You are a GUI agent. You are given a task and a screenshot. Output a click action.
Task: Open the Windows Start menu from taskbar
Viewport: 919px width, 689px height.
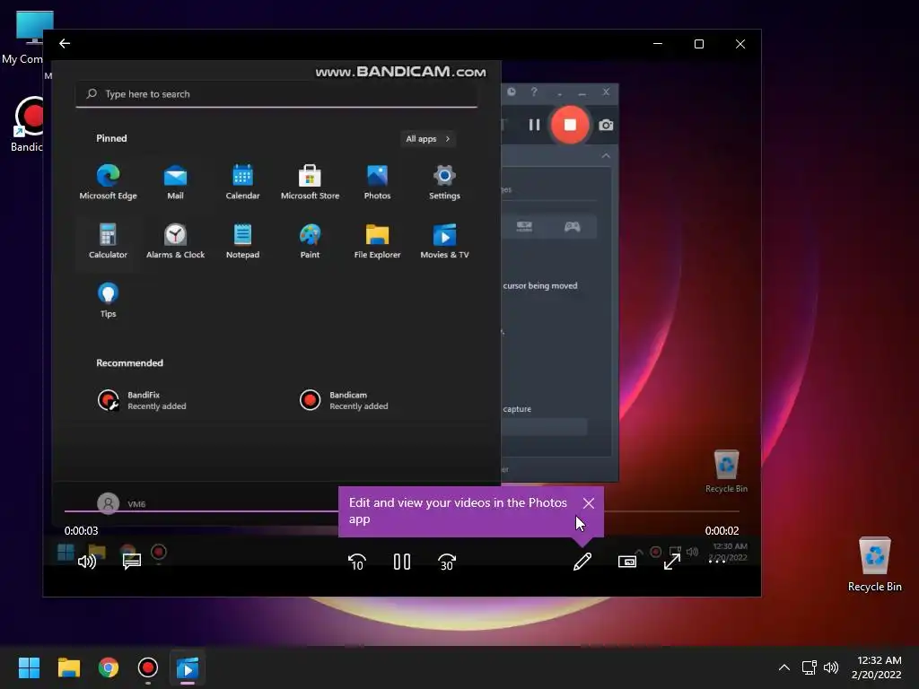(29, 667)
